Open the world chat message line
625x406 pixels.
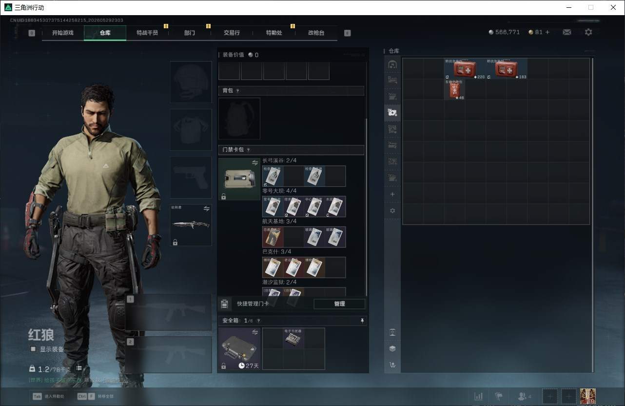[78, 380]
